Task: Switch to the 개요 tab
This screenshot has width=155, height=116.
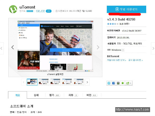Action: tap(18, 95)
